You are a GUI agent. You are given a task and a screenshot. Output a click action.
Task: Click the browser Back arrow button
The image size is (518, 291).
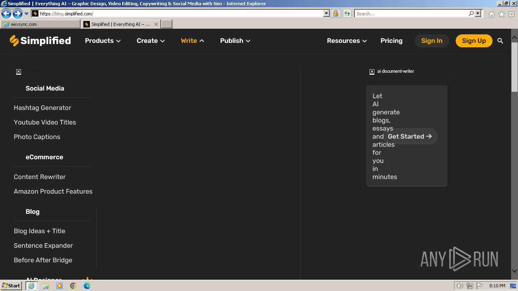click(6, 14)
